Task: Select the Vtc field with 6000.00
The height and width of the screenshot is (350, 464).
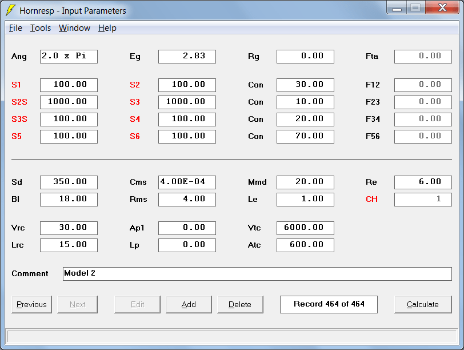Action: point(305,228)
